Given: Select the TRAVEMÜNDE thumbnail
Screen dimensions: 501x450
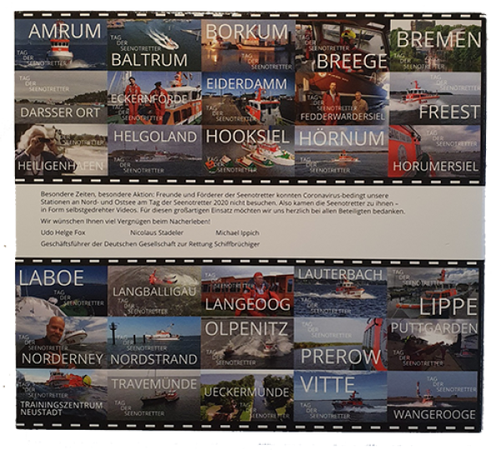Looking at the screenshot, I should pos(154,396).
